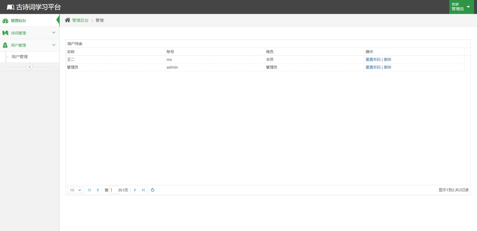477x231 pixels.
Task: Go to previous page arrow
Action: pos(98,190)
